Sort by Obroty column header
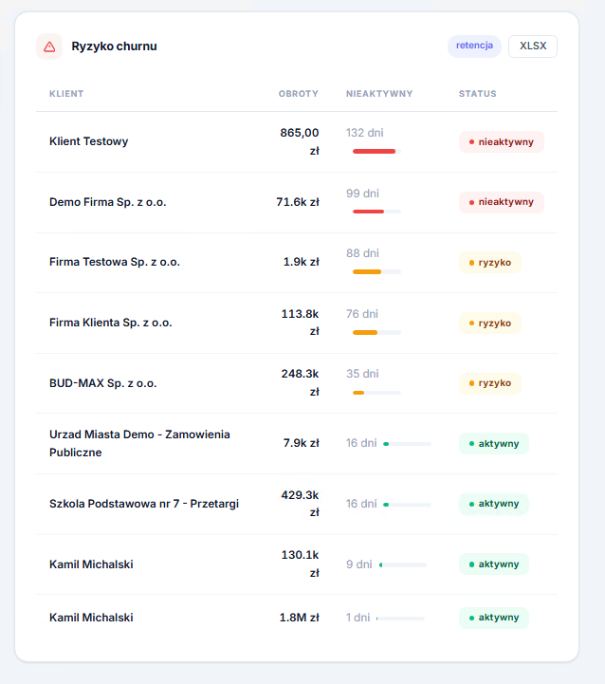605x684 pixels. pos(298,94)
